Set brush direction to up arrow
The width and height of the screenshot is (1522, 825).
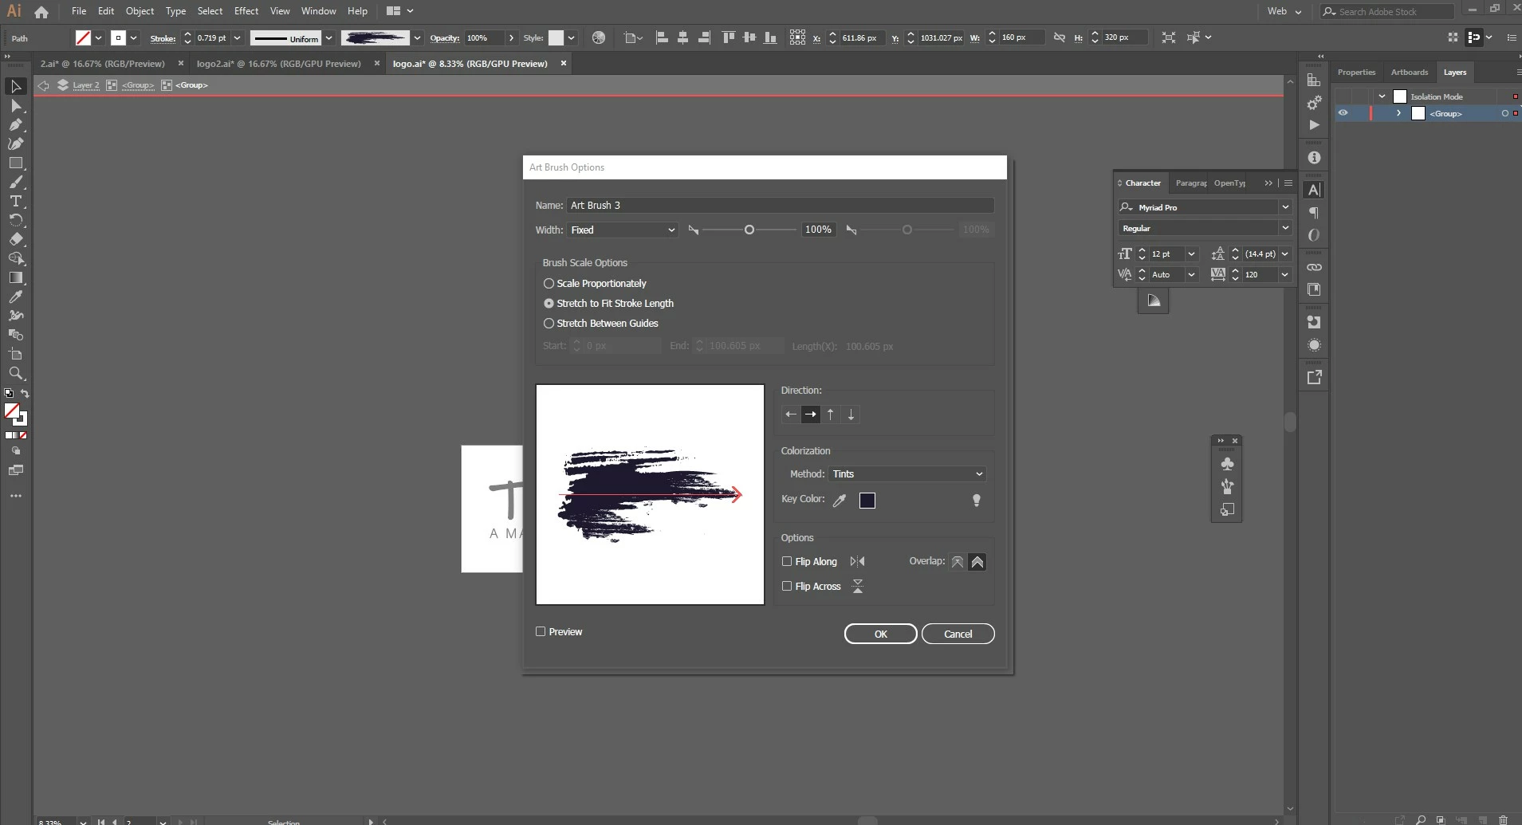point(831,414)
